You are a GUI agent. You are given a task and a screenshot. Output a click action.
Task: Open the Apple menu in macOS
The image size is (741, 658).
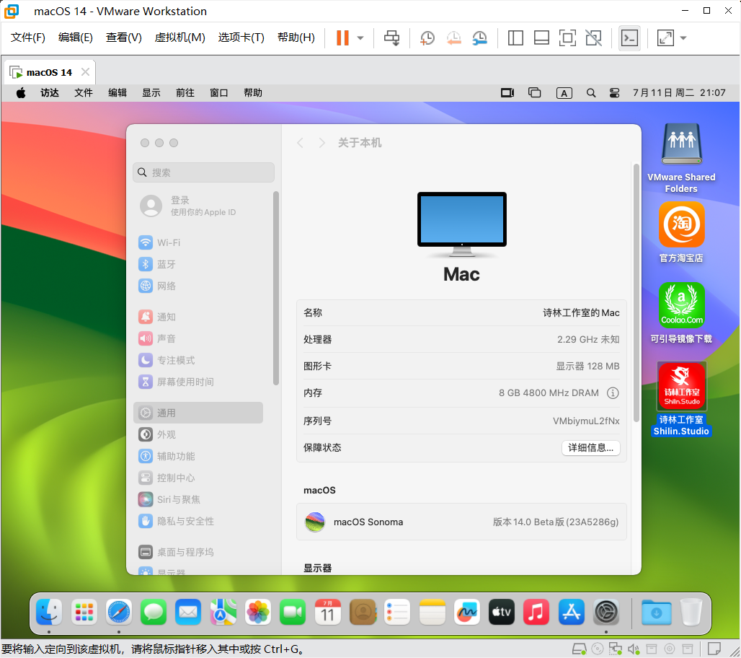[21, 93]
